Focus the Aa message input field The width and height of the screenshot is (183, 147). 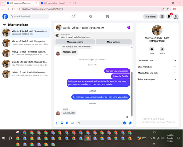(100, 123)
